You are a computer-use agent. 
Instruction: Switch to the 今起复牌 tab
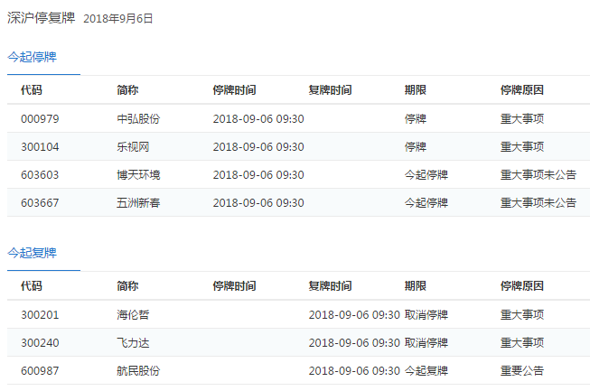click(32, 253)
